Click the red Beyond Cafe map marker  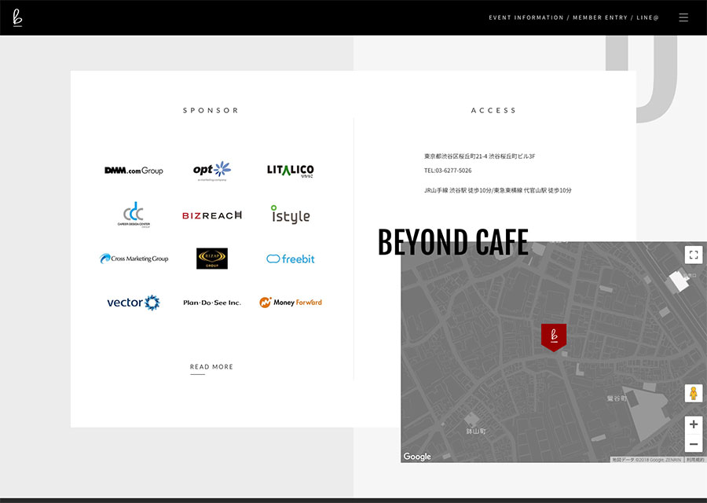[x=553, y=336]
